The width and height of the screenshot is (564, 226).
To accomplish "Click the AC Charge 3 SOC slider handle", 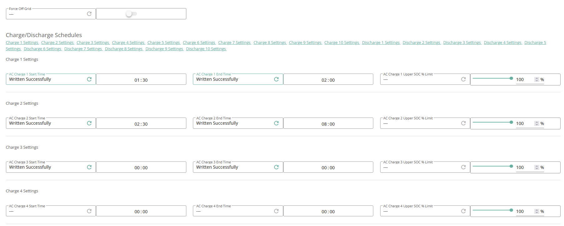I will 511,166.
